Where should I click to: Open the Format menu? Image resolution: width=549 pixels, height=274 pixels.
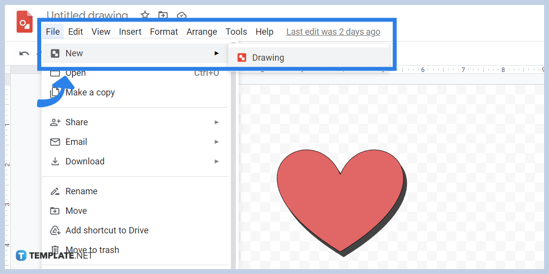164,32
